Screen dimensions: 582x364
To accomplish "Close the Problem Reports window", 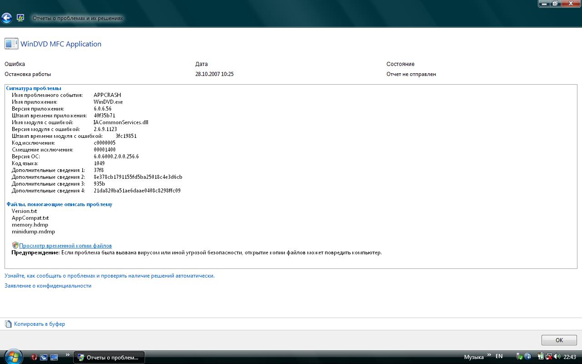I will pos(571,4).
